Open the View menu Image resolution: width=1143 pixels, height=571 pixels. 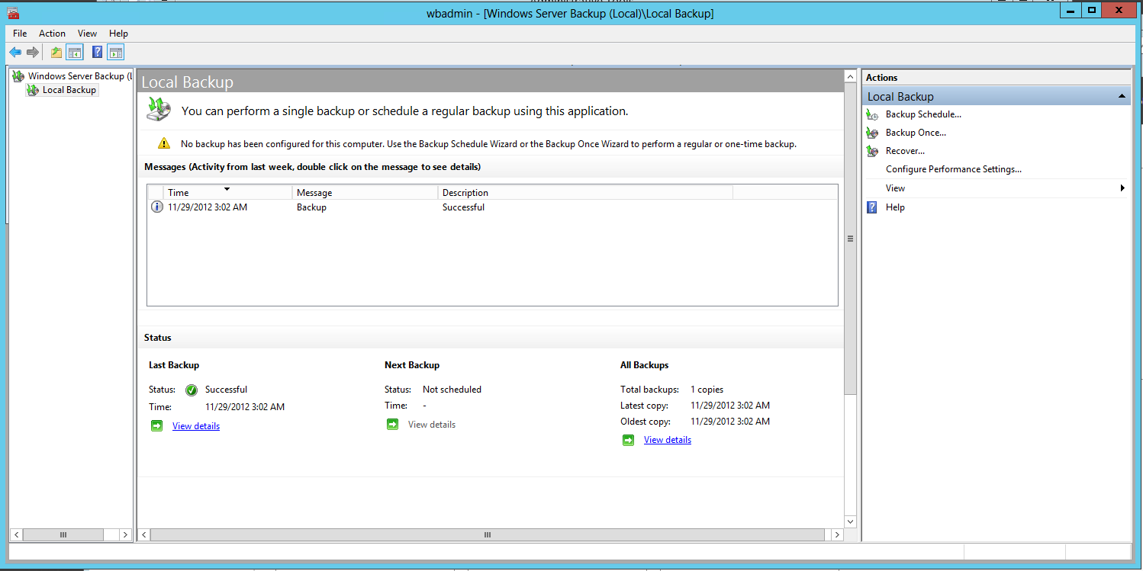88,34
